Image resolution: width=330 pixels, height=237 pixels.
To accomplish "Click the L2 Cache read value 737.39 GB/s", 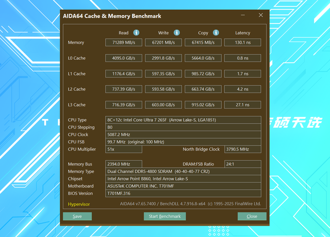I will pos(124,89).
